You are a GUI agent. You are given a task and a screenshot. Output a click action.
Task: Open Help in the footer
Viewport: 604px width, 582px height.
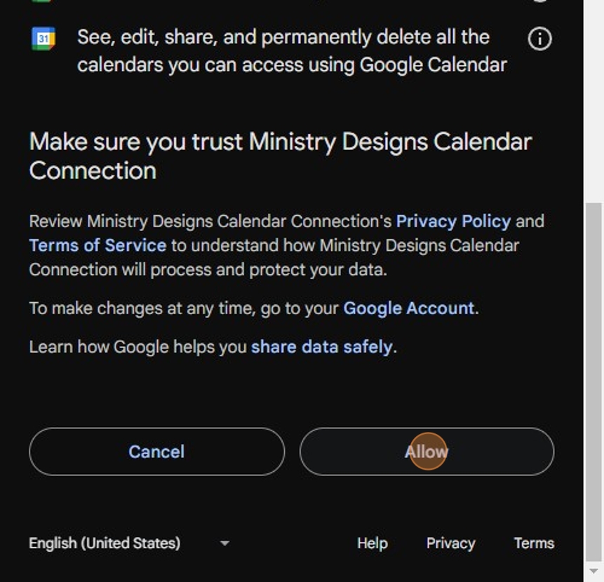372,543
